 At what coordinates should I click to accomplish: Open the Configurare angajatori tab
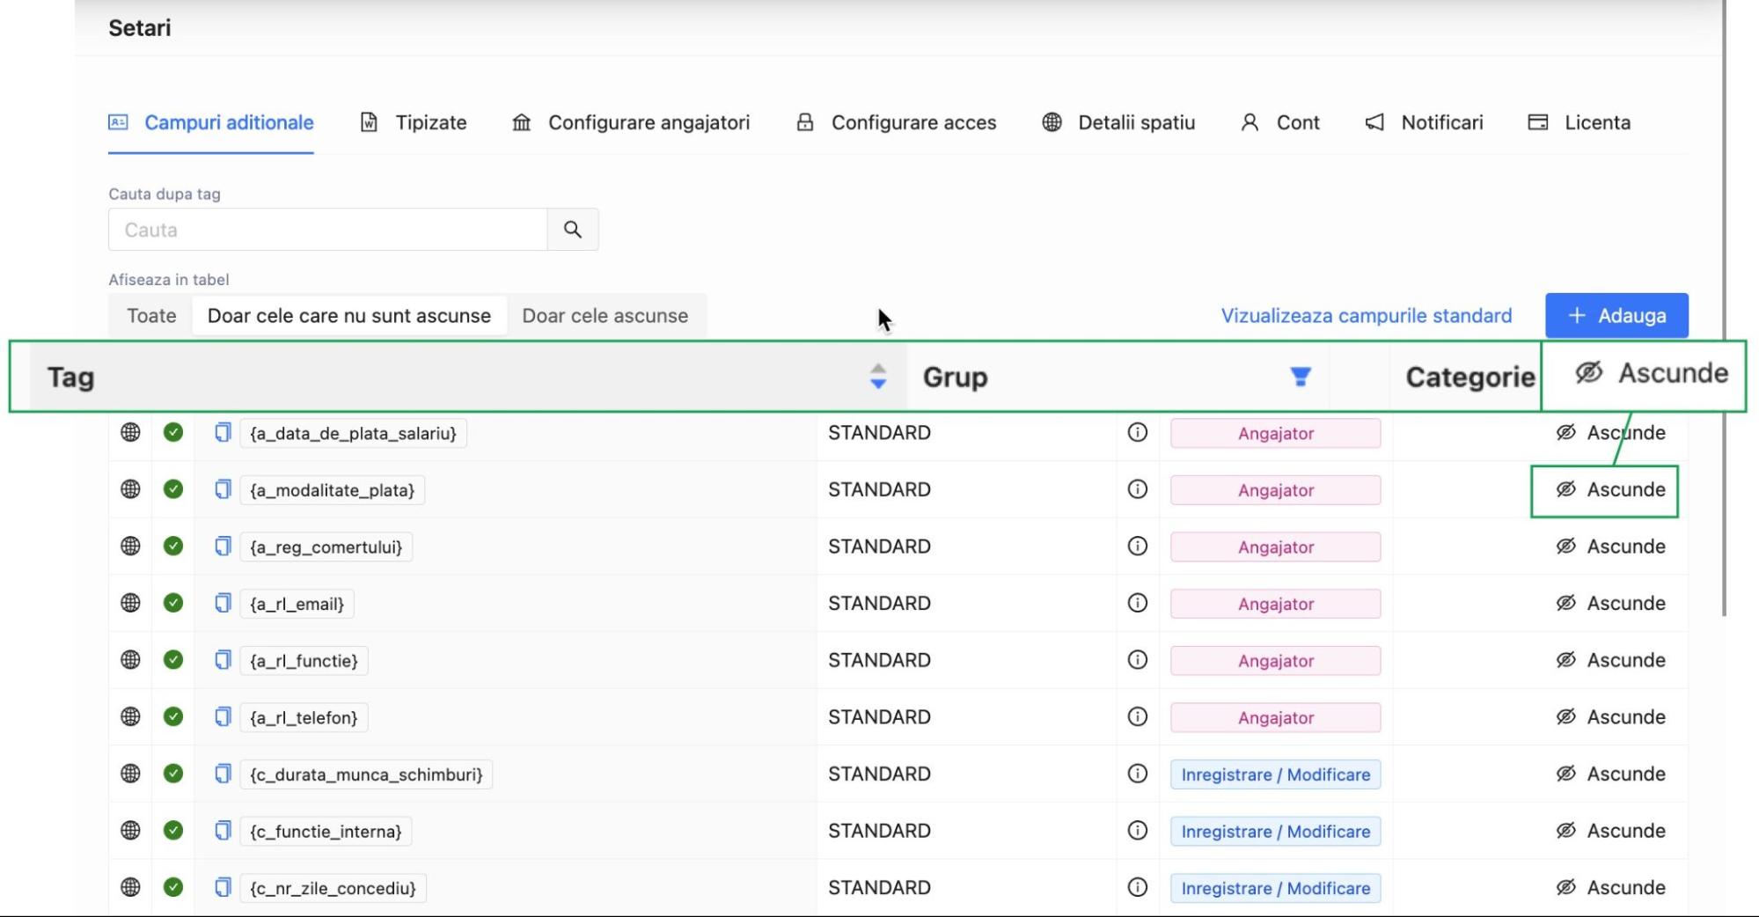click(x=631, y=122)
